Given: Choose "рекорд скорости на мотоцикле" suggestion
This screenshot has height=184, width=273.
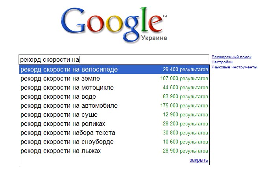Looking at the screenshot, I should (67, 88).
